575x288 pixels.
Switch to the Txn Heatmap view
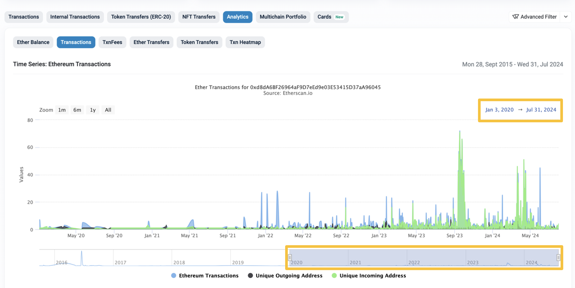(245, 42)
